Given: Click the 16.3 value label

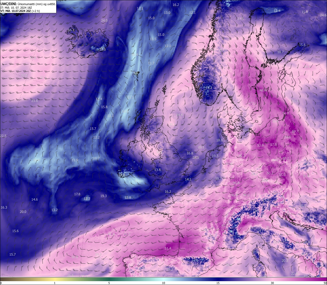Looking at the screenshot, I should click(x=4, y=207).
